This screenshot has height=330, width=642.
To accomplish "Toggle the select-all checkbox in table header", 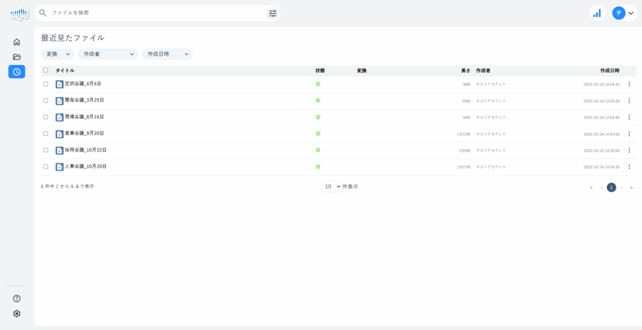I will (x=45, y=70).
